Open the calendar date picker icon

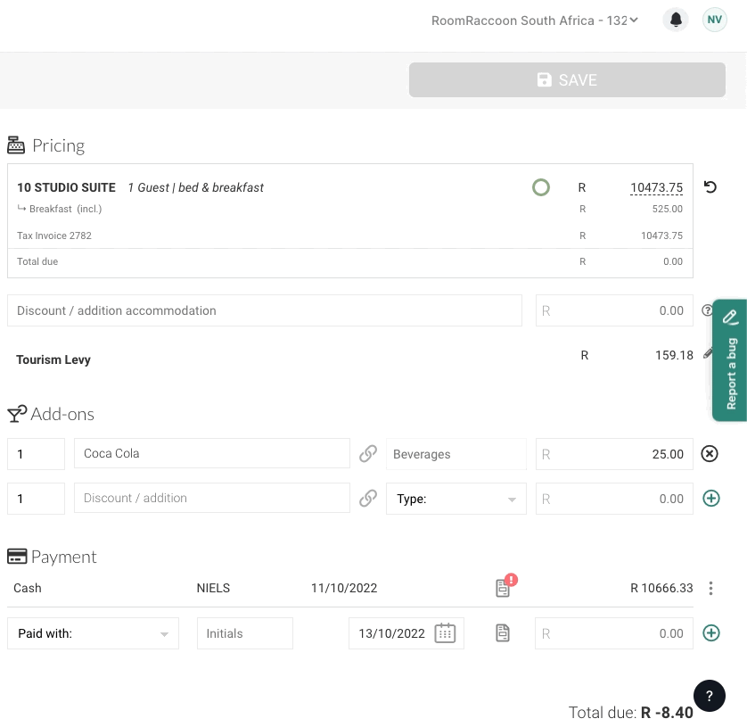[445, 633]
